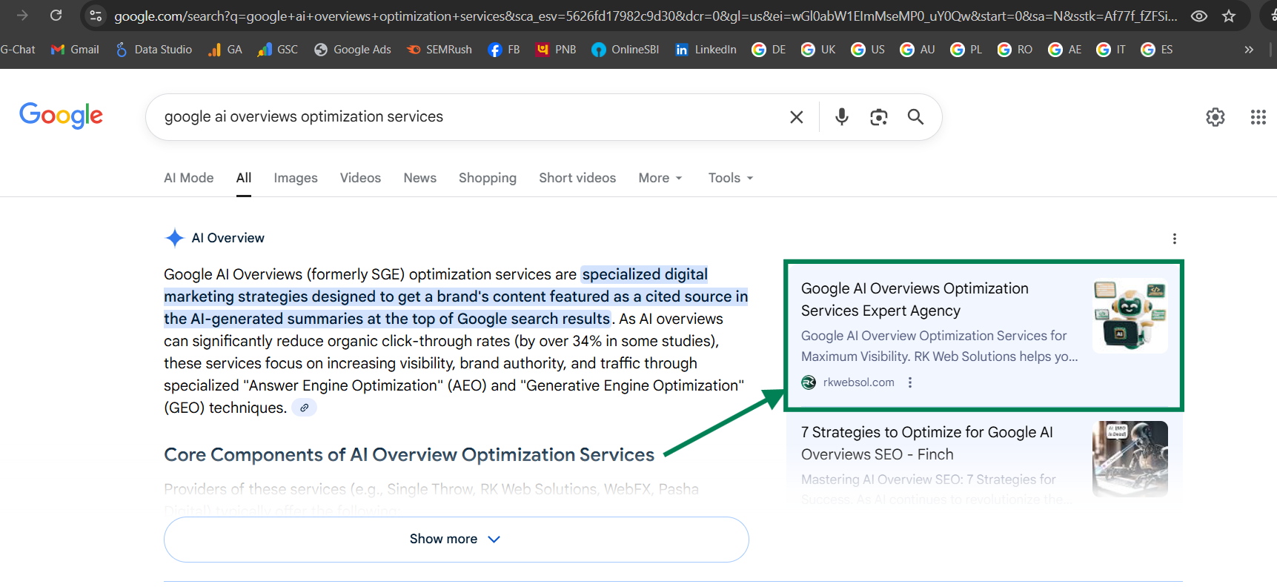Open ES Google bookmark
The image size is (1277, 587).
pyautogui.click(x=1157, y=50)
